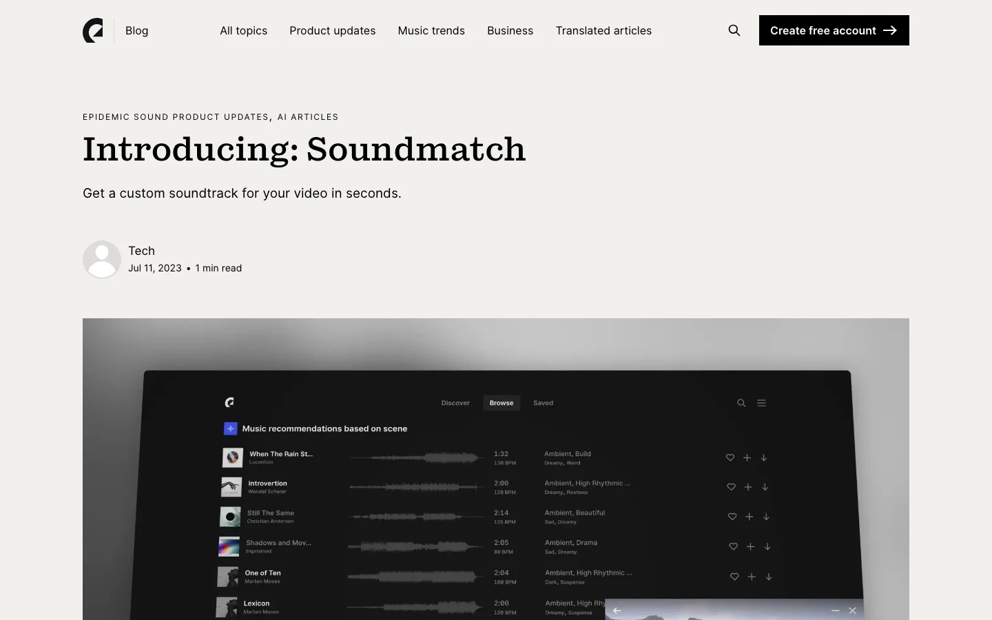Open the Blog home link
Image resolution: width=992 pixels, height=620 pixels.
tap(136, 30)
